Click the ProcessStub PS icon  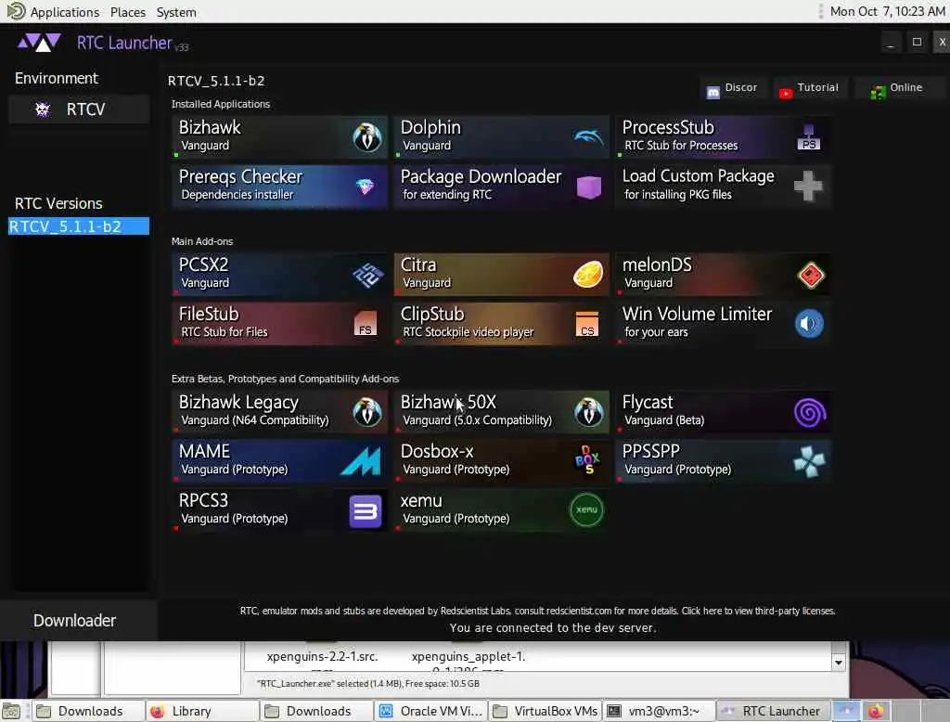tap(809, 137)
